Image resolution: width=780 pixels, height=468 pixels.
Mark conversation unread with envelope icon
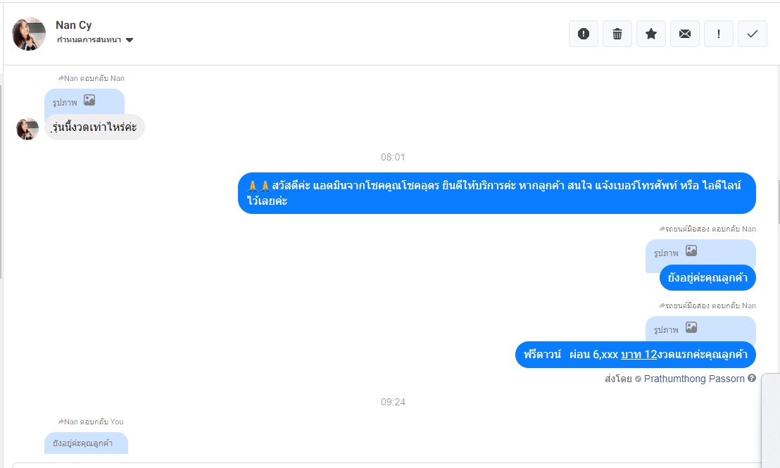pyautogui.click(x=685, y=34)
